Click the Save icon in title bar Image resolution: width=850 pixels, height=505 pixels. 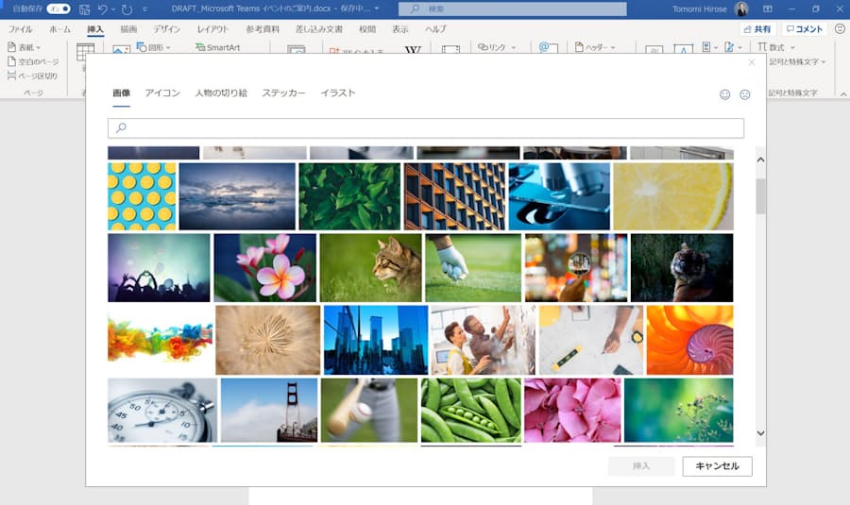[x=85, y=8]
